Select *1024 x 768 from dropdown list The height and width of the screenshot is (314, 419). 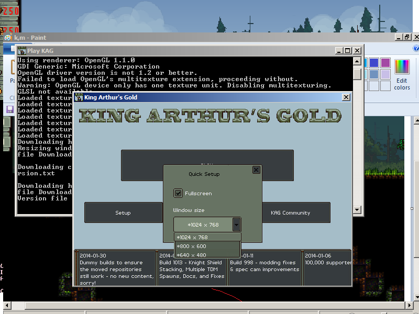click(207, 237)
